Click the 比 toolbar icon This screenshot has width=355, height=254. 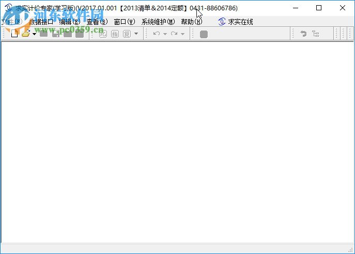(103, 34)
